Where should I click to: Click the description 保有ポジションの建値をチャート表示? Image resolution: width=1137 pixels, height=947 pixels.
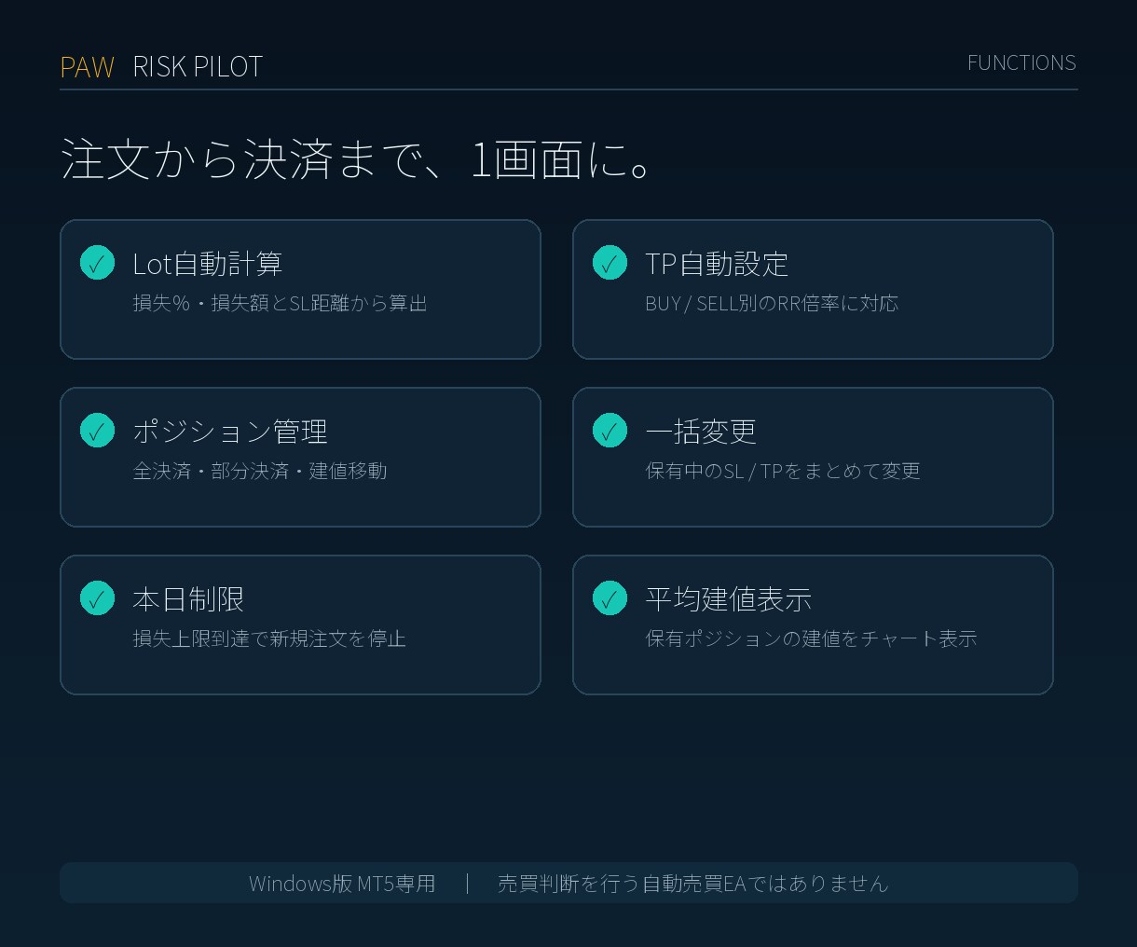pyautogui.click(x=811, y=638)
